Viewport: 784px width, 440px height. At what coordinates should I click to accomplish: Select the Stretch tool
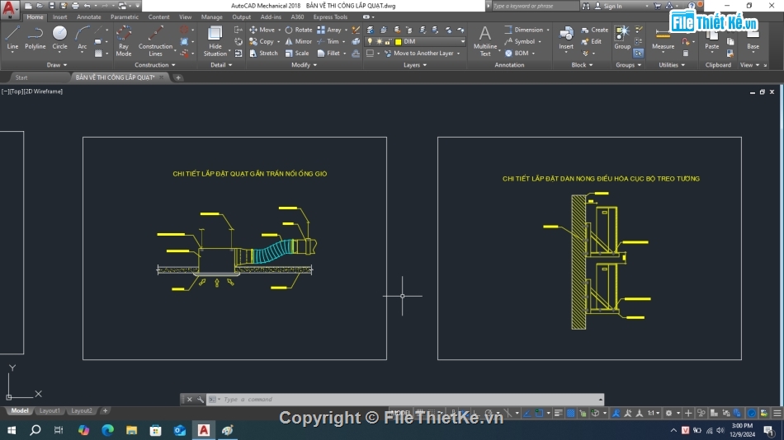263,53
